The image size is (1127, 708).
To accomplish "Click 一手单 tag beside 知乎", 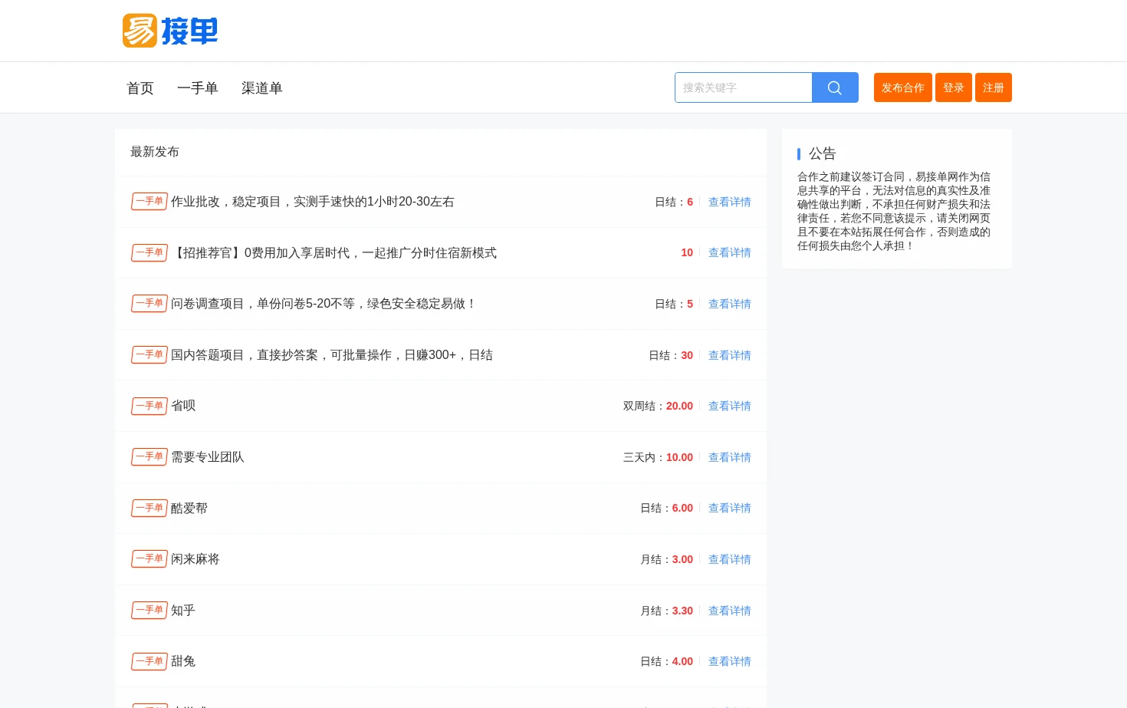I will coord(149,610).
